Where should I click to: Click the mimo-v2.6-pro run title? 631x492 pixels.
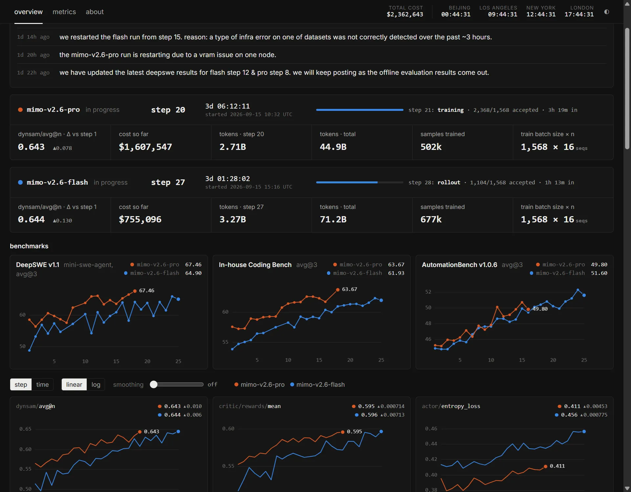point(53,110)
